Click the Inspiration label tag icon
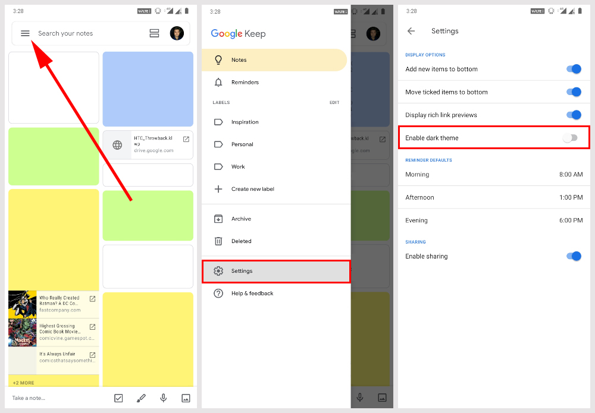 (x=218, y=122)
